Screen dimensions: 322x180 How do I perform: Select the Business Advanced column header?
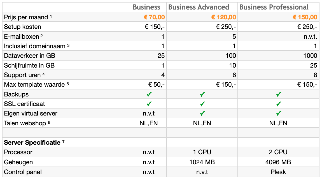[x=199, y=7]
